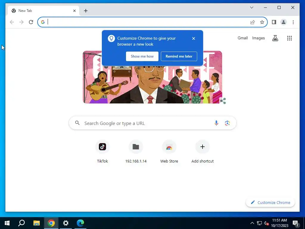The image size is (305, 229).
Task: Open the Images link
Action: pos(258,38)
